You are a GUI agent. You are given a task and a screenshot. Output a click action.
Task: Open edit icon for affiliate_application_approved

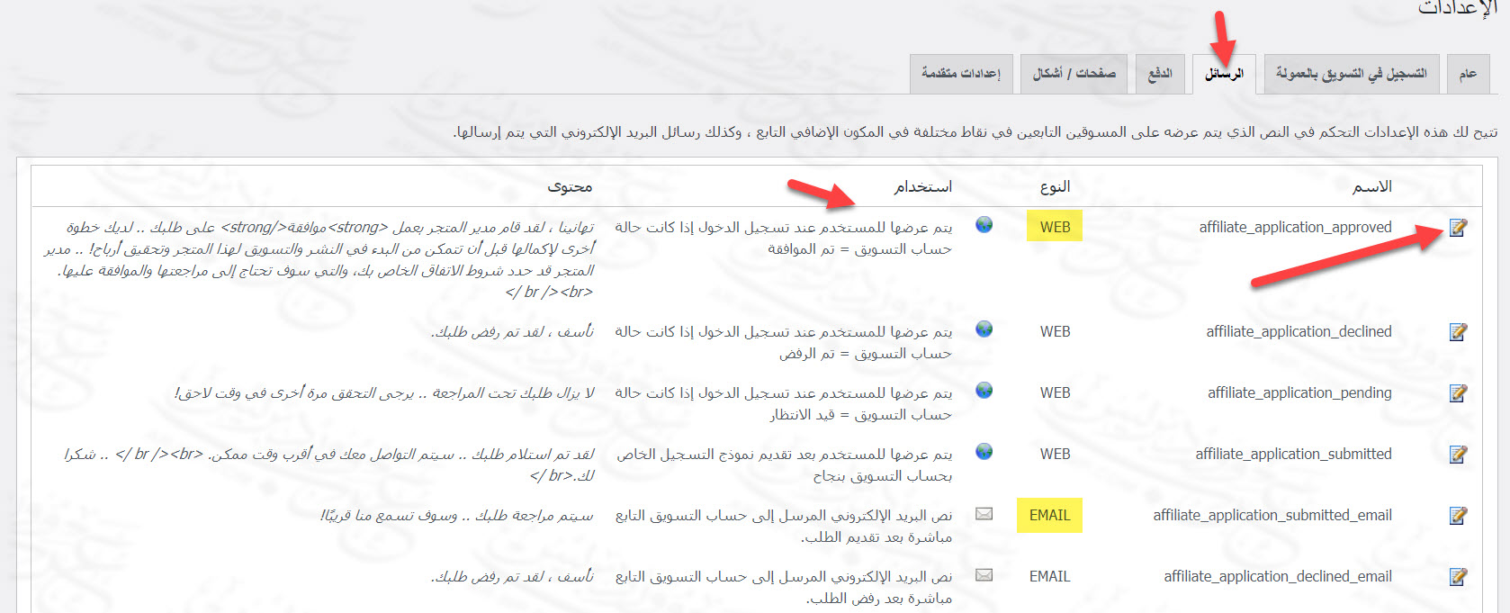pyautogui.click(x=1458, y=228)
